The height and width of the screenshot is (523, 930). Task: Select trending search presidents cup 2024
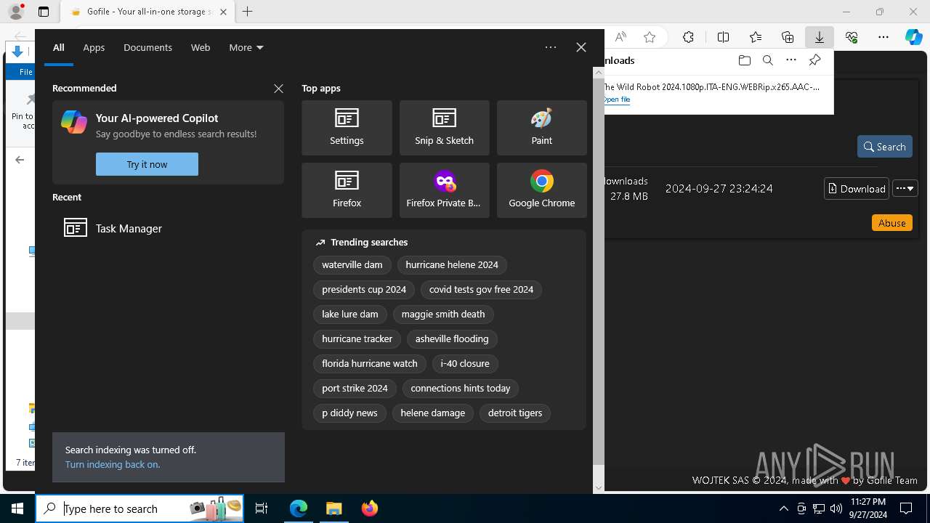tap(364, 290)
